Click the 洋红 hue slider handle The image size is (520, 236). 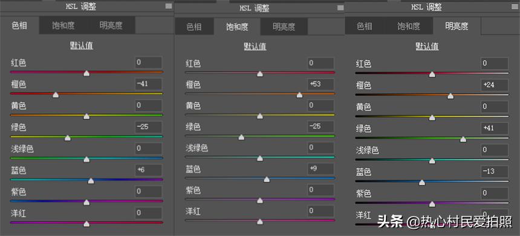(86, 224)
